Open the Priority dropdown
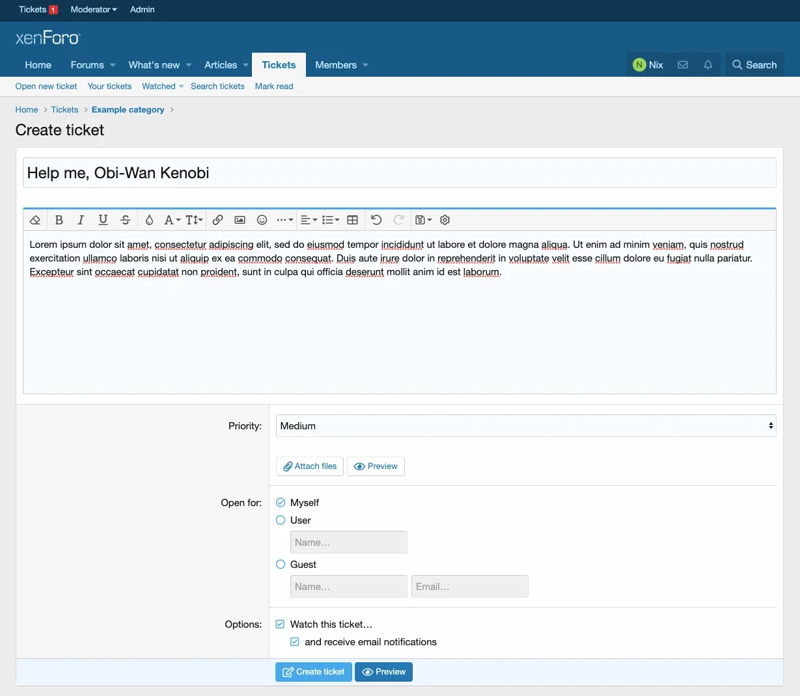The height and width of the screenshot is (696, 800). pyautogui.click(x=525, y=426)
